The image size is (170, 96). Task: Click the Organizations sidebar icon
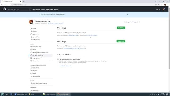tap(31, 58)
